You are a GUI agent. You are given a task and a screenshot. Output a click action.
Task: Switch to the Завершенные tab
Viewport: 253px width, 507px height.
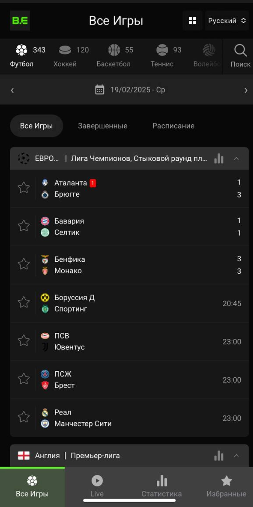pyautogui.click(x=103, y=126)
